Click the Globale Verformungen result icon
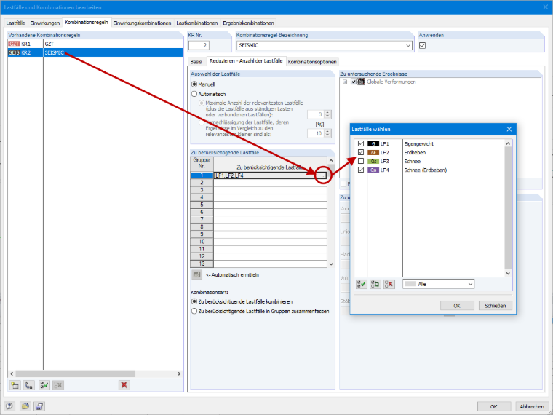Viewport: 553px width, 415px height. click(361, 82)
